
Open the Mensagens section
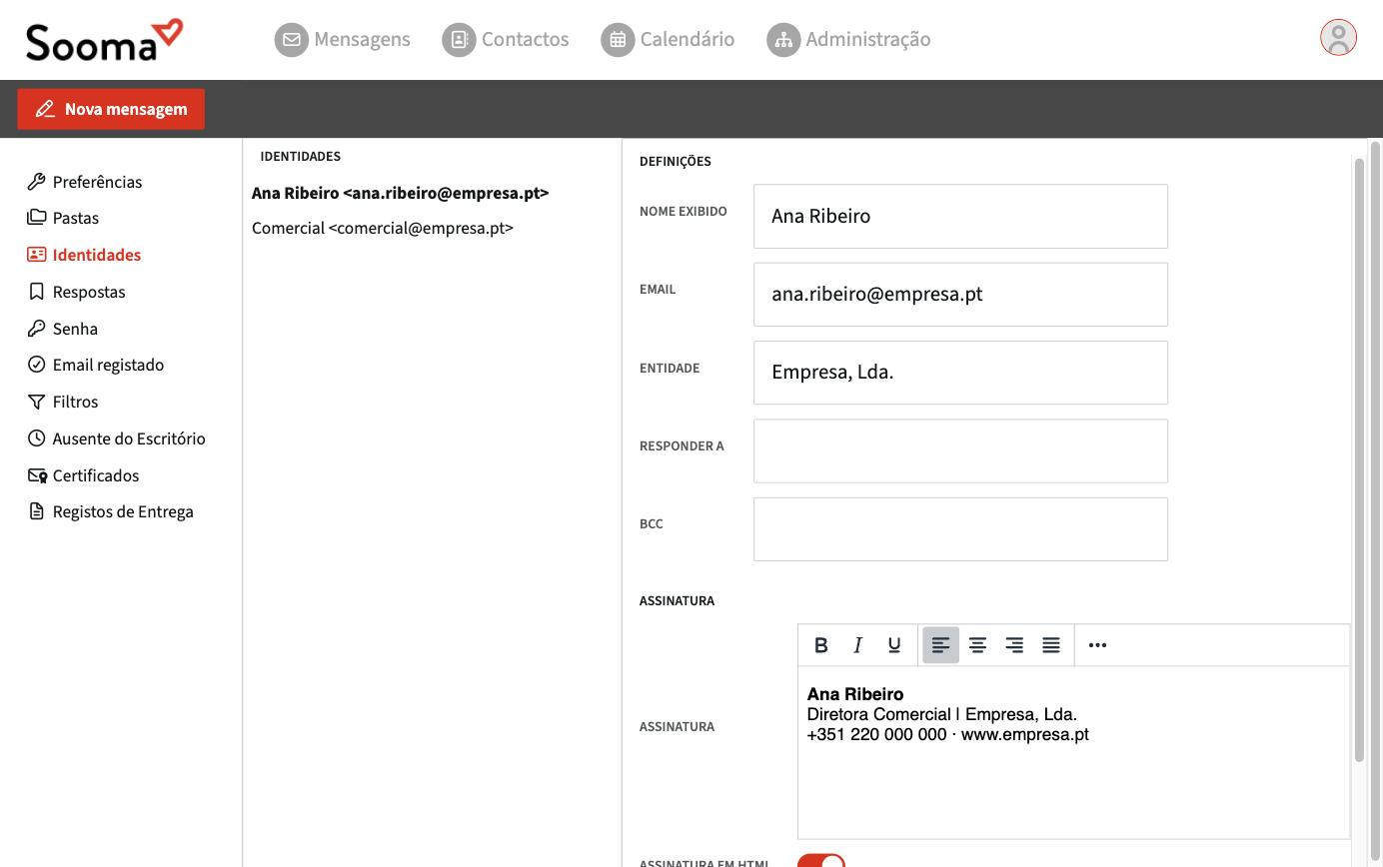(342, 39)
